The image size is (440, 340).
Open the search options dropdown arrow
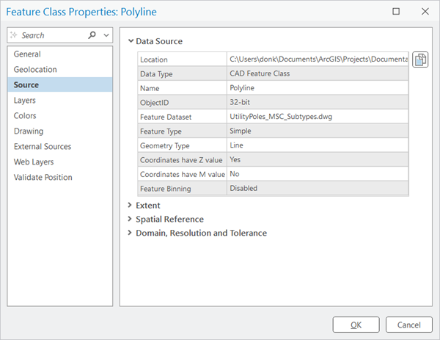pos(106,35)
